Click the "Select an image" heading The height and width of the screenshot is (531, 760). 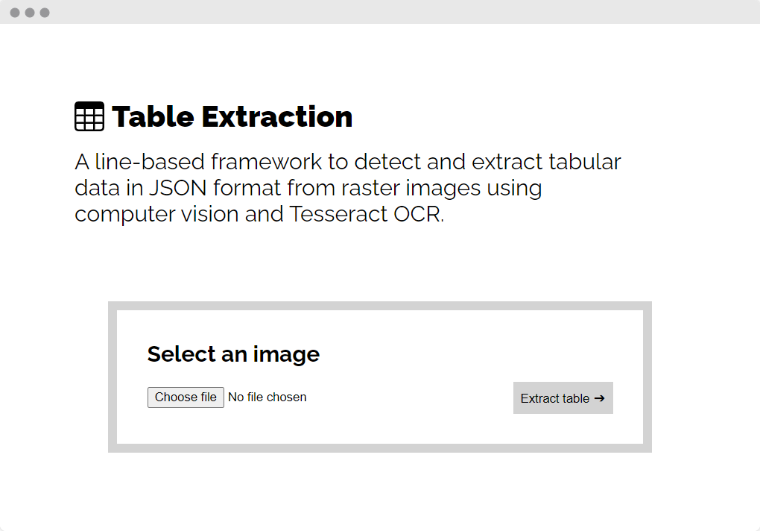click(233, 354)
